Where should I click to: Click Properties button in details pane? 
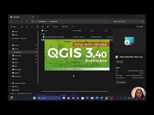tap(121, 82)
